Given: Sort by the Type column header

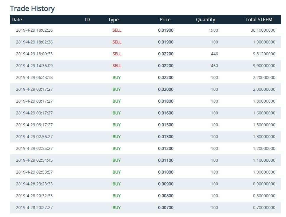Looking at the screenshot, I should point(113,20).
